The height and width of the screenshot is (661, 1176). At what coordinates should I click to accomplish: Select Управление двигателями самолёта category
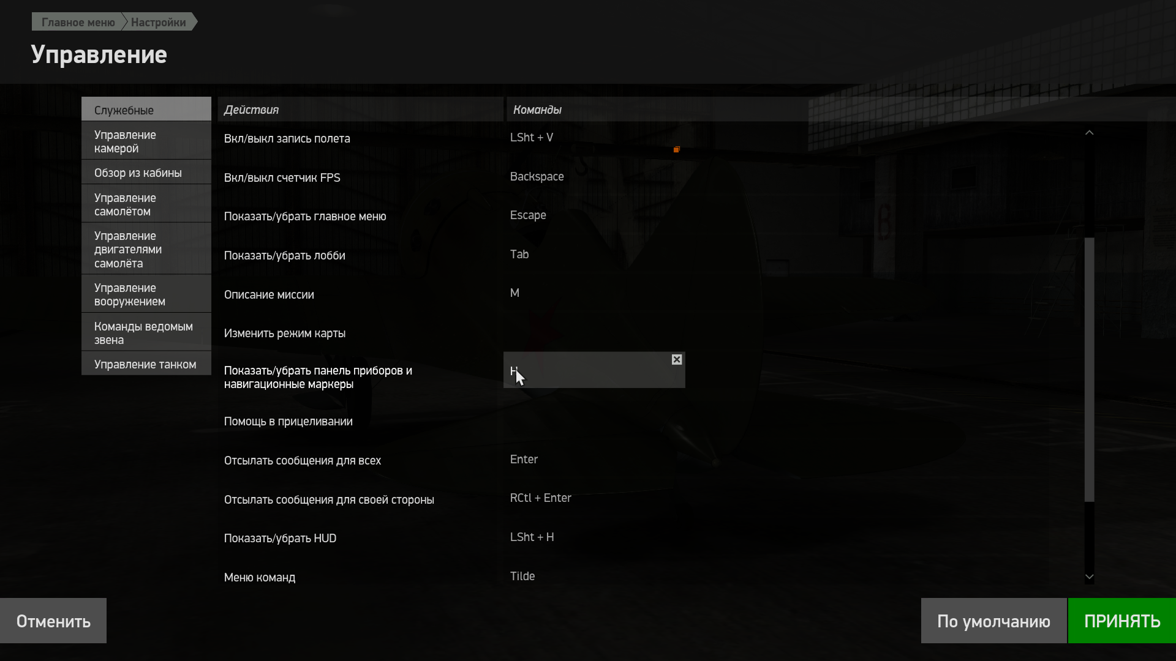[146, 249]
